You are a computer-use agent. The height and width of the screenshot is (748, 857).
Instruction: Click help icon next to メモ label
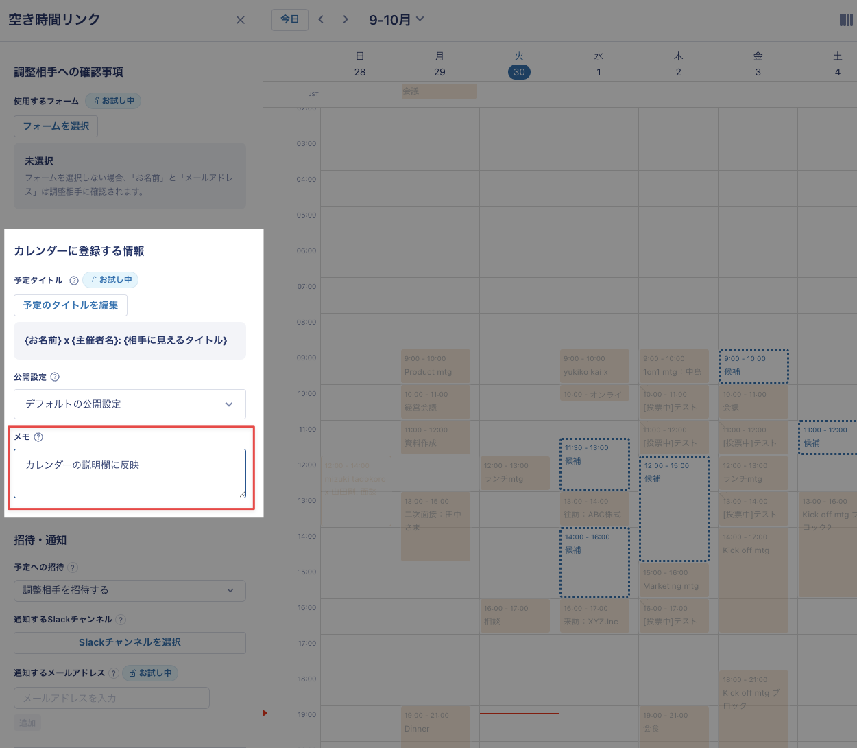38,437
